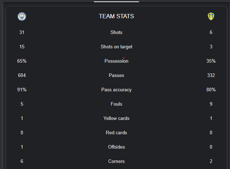The width and height of the screenshot is (230, 169).
Task: Click the Leeds United crest icon
Action: pos(211,16)
